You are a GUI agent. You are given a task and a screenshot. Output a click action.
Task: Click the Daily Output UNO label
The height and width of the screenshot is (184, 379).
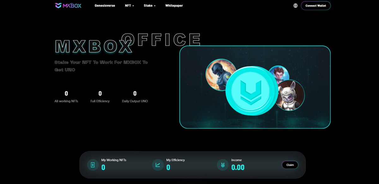coord(135,101)
